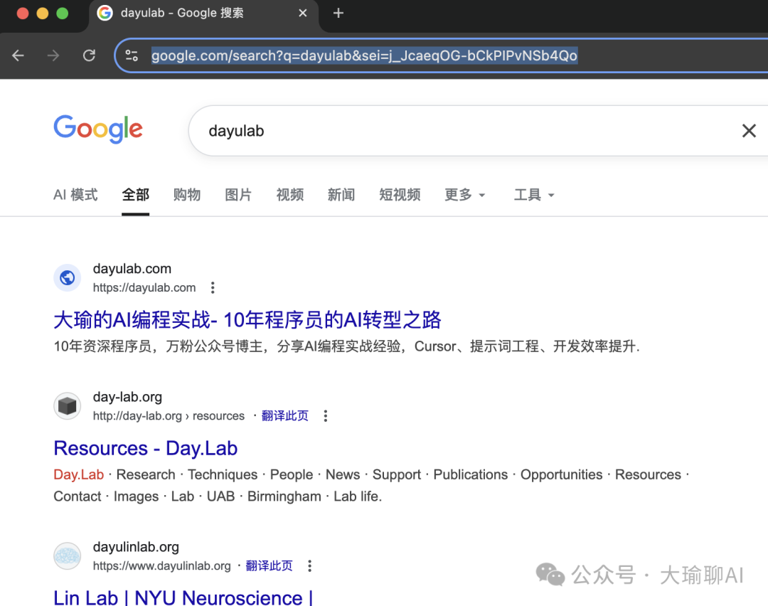Click the day-lab.org cube favicon

[x=67, y=405]
